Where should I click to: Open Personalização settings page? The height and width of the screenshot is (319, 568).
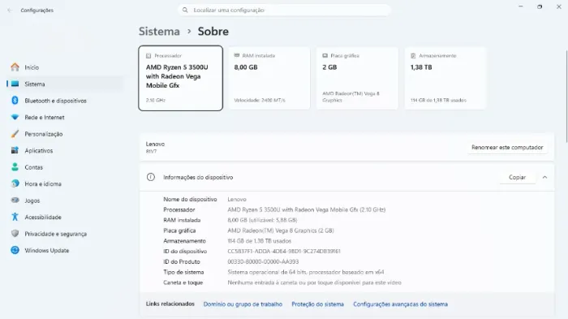65,134
